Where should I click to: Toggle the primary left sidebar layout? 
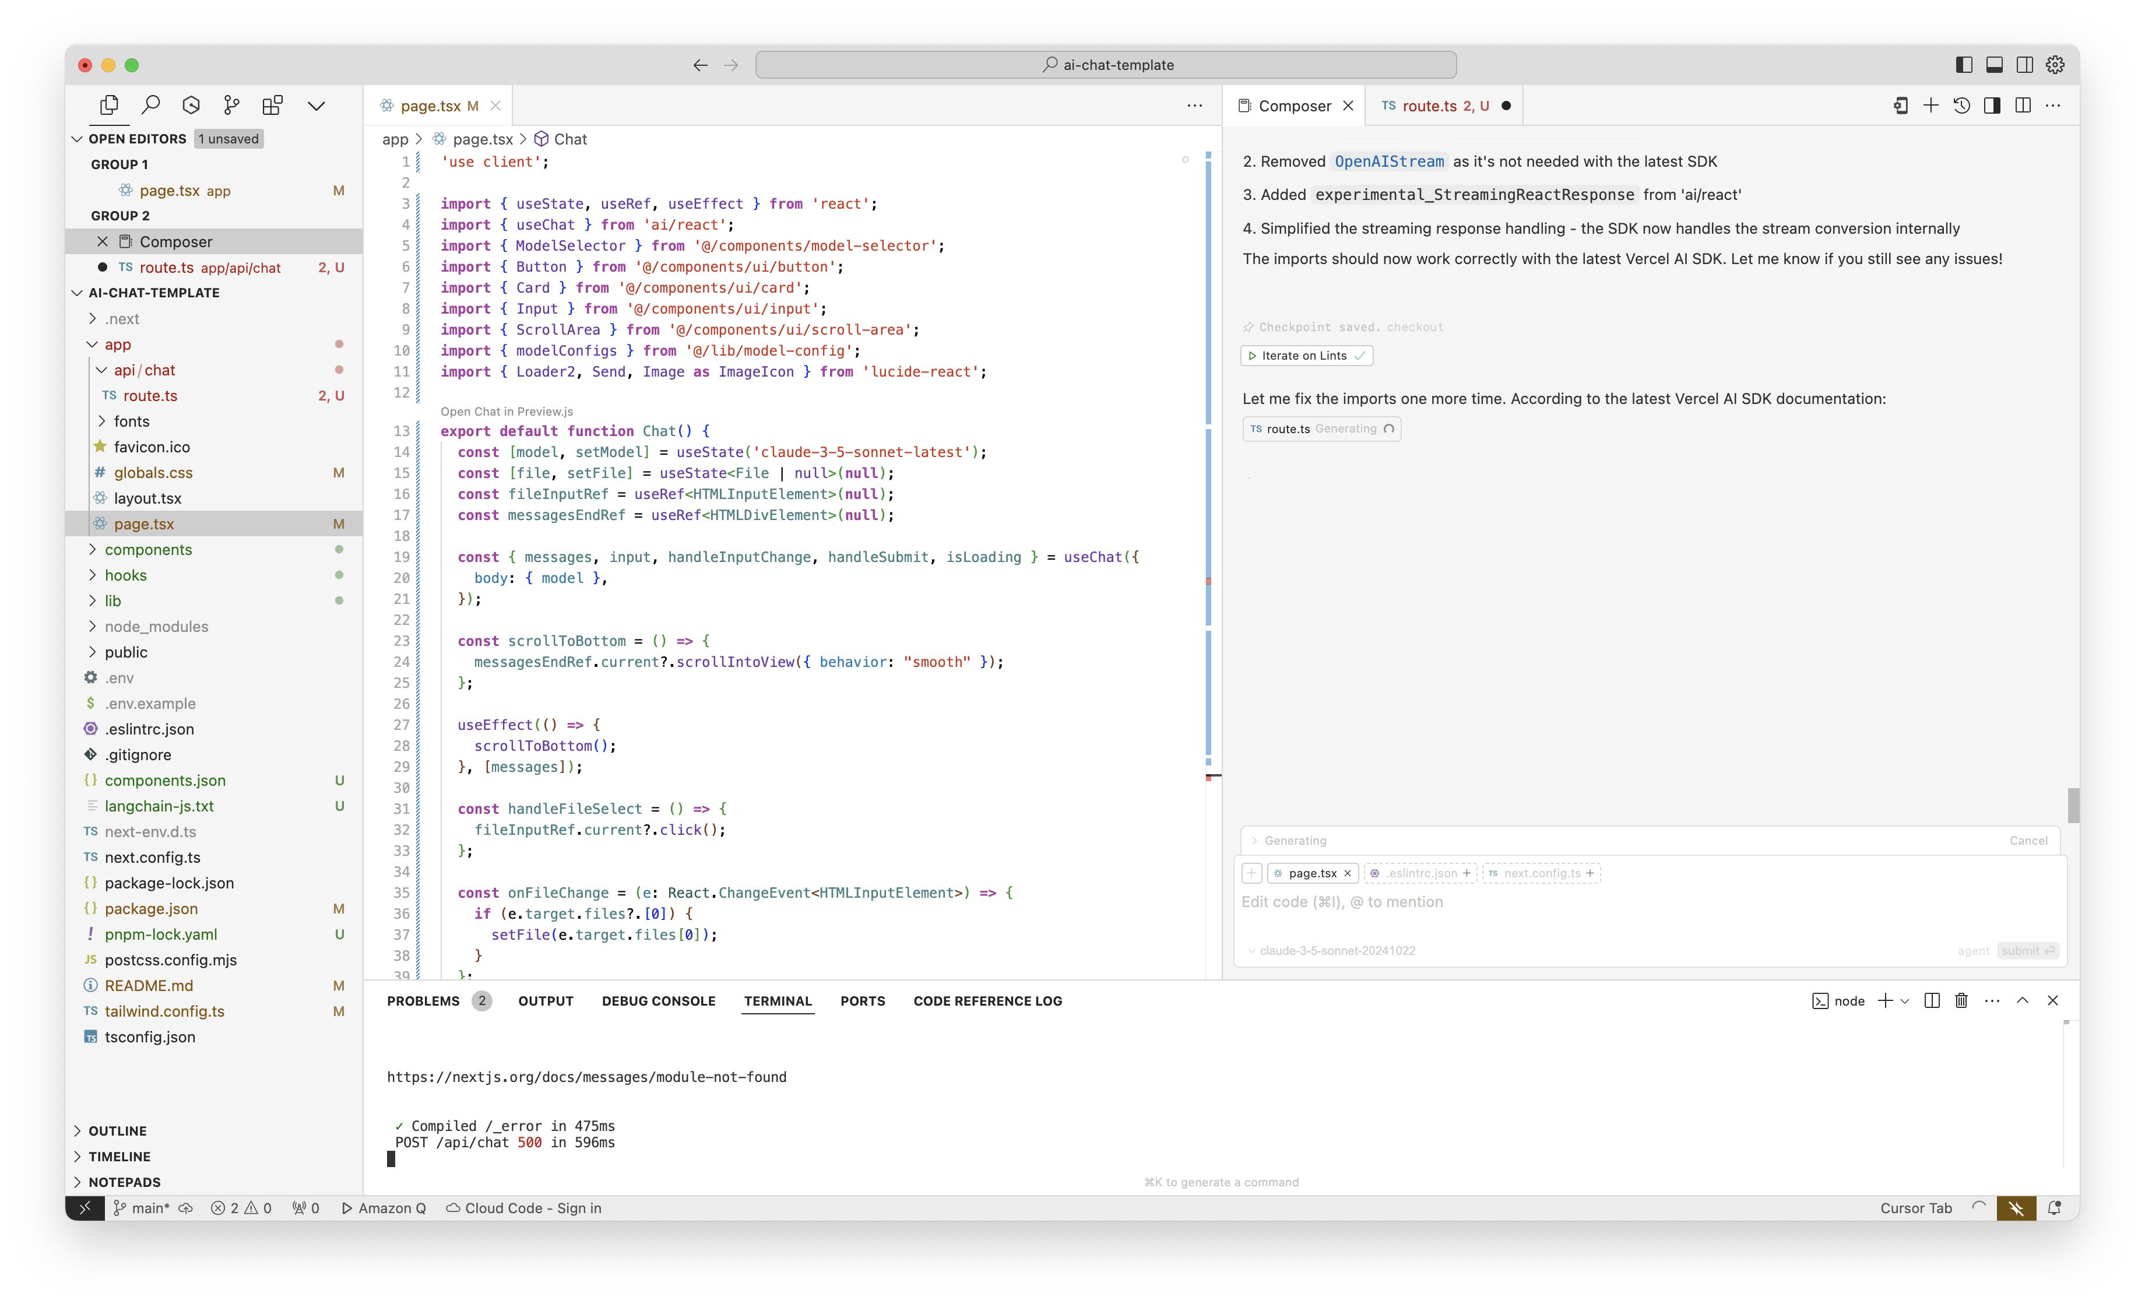(x=1964, y=65)
